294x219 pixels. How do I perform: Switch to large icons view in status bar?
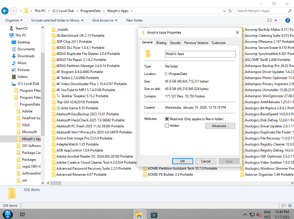point(290,206)
